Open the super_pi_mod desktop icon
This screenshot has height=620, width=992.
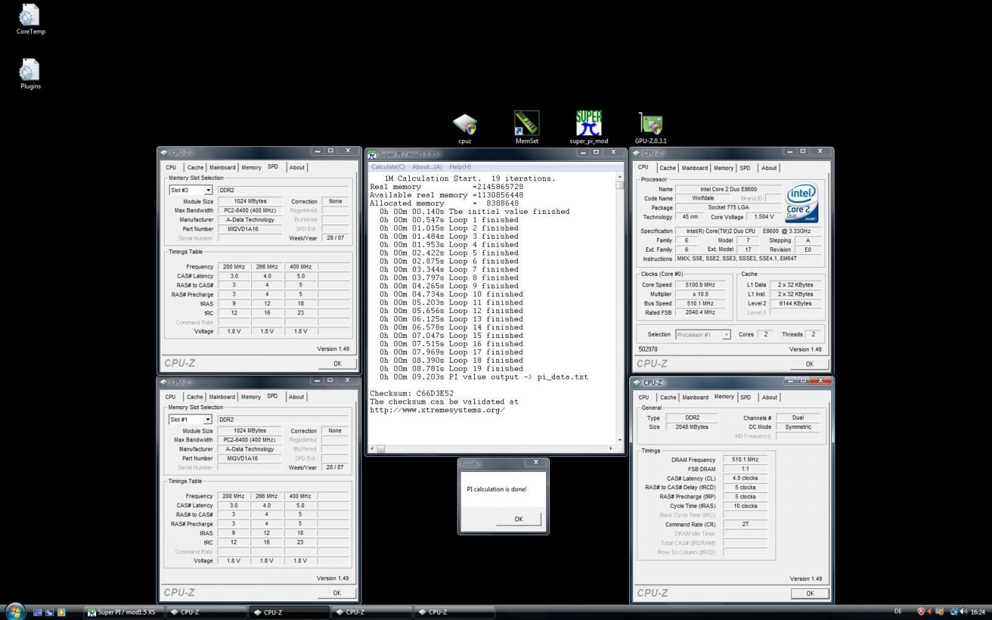point(588,127)
